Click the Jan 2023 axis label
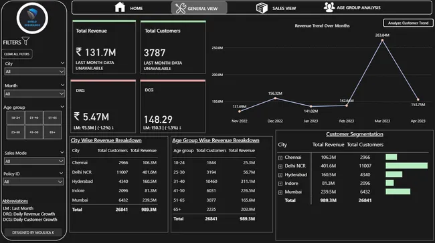 coord(311,121)
